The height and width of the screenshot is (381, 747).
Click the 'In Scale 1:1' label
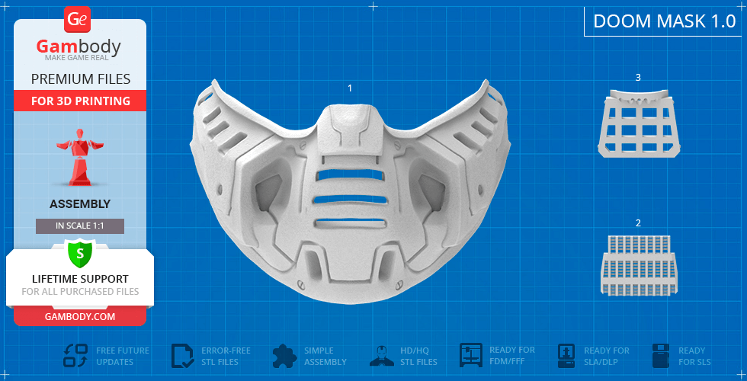[80, 226]
